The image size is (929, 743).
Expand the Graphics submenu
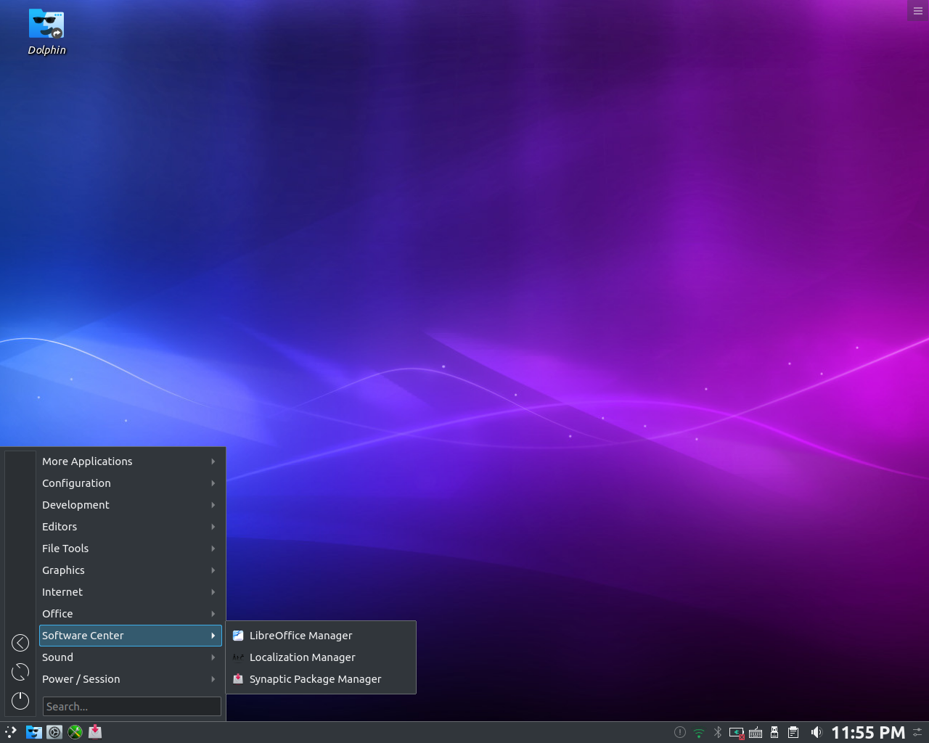(131, 570)
